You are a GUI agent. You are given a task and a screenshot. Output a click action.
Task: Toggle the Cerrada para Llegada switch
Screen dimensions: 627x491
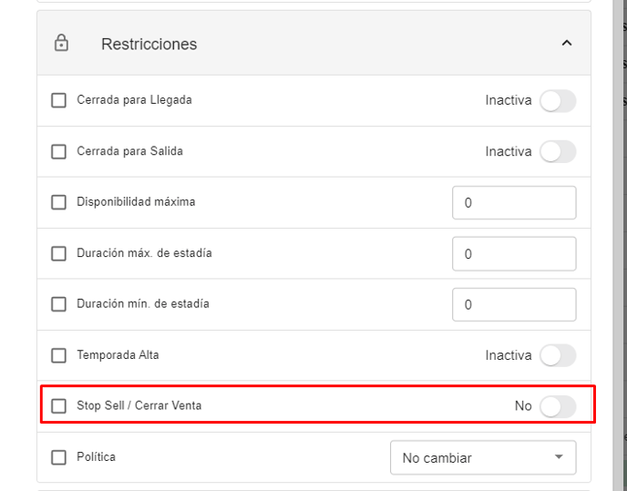[557, 100]
